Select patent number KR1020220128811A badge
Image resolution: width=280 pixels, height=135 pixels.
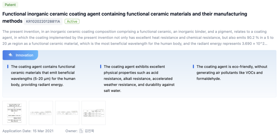coord(43,21)
